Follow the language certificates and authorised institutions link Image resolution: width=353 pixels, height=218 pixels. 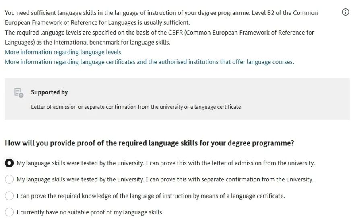tap(149, 62)
